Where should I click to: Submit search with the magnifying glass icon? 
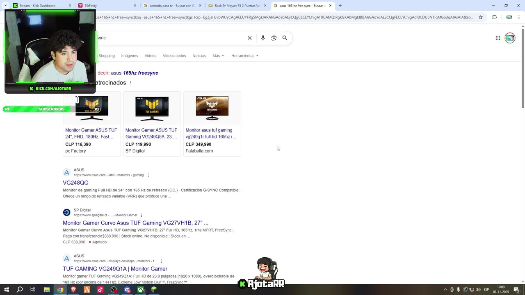(x=285, y=38)
